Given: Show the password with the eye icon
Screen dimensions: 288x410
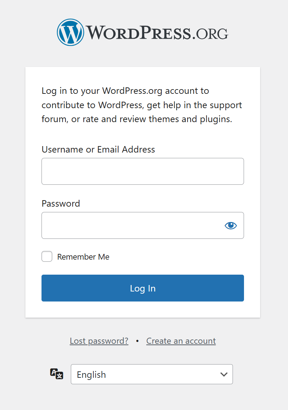Looking at the screenshot, I should point(231,225).
